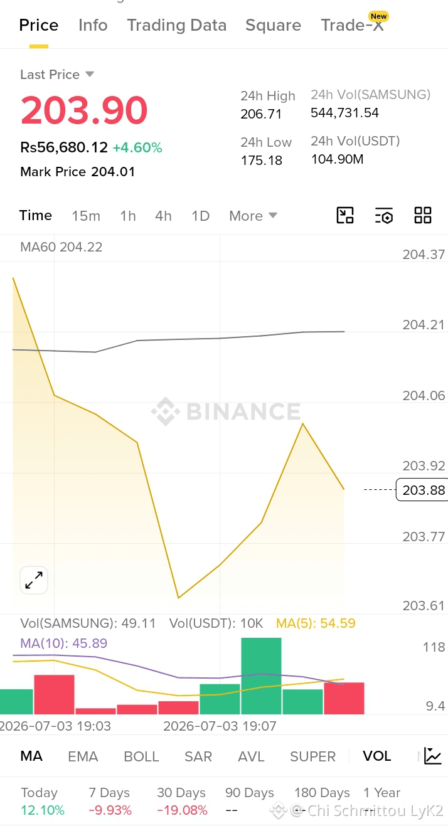Open the four-square grid layout icon
Screen dimensions: 448x826
[x=423, y=215]
